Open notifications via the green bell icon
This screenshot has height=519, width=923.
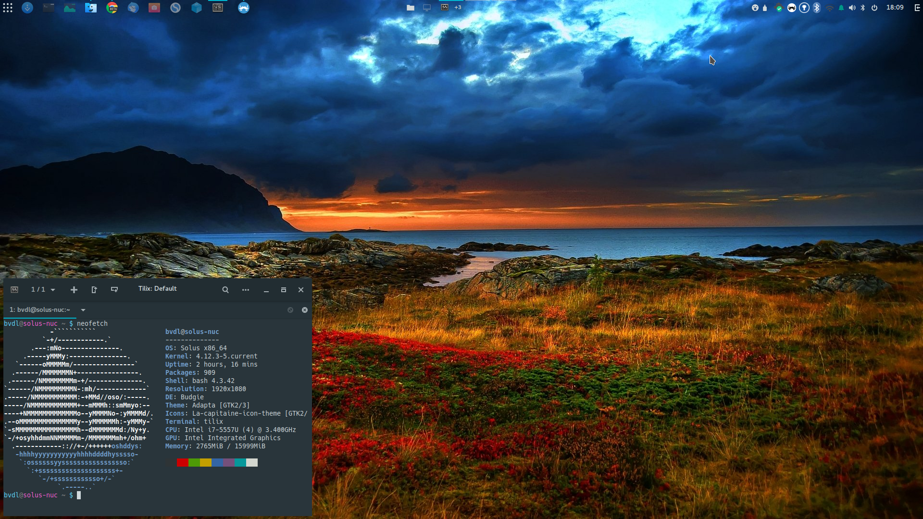tap(841, 8)
